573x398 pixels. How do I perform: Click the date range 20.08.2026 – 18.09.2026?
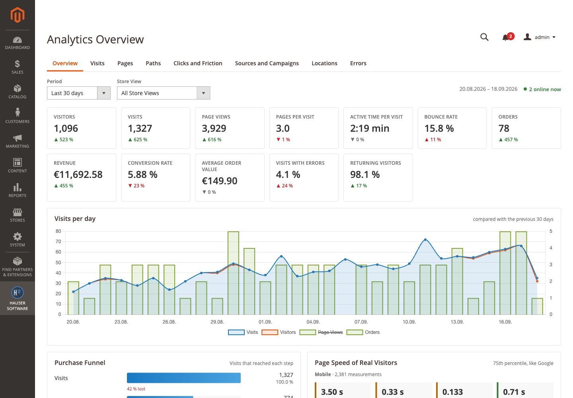tap(488, 89)
